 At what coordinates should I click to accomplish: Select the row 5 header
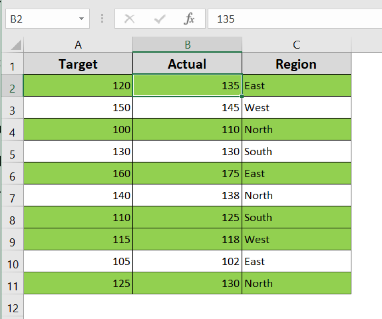coord(13,151)
